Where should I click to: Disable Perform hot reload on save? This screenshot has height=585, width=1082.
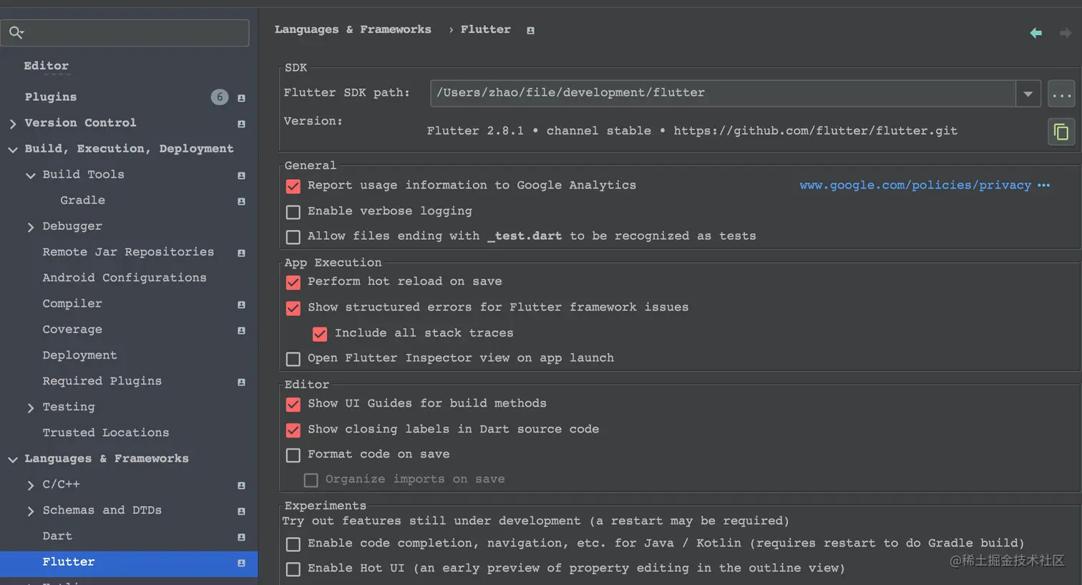[293, 282]
